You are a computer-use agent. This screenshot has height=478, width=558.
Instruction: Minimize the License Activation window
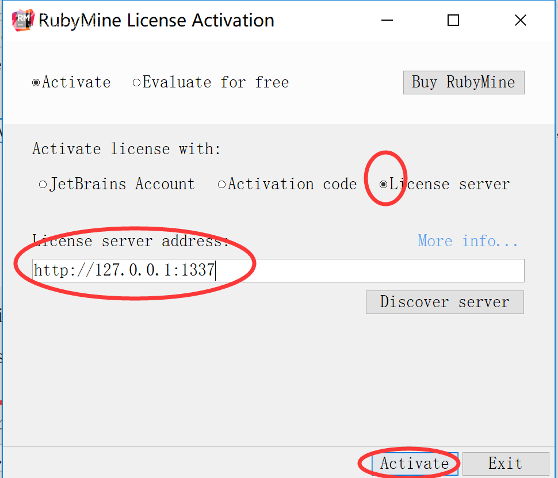tap(387, 20)
